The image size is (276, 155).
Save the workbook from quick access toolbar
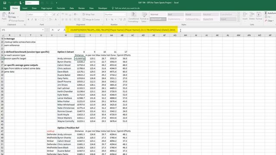(5, 3)
